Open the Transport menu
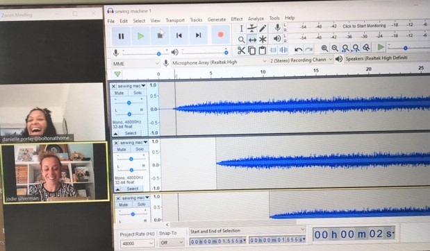 pos(175,20)
